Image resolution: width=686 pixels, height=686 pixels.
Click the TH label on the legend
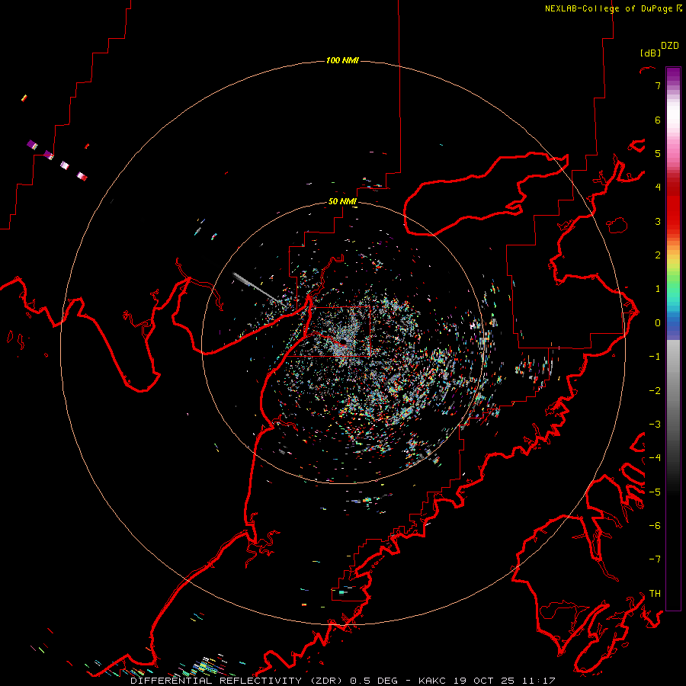[x=655, y=593]
